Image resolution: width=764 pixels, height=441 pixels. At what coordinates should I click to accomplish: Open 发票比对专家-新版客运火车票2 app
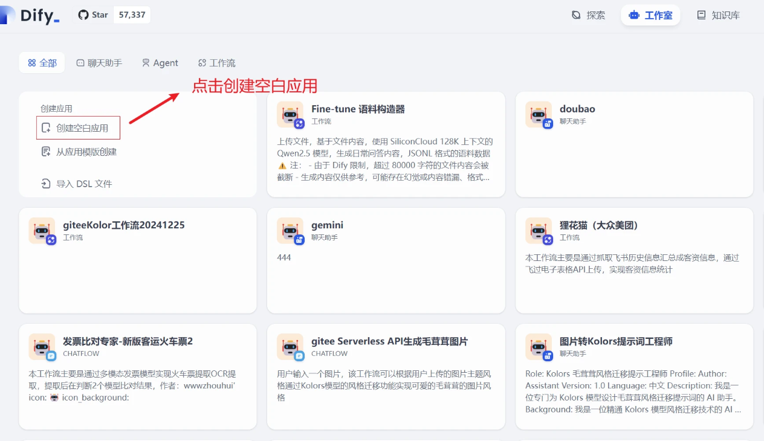pos(138,376)
